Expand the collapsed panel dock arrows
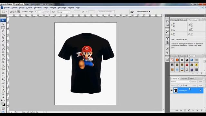The width and height of the screenshot is (206, 116). coord(168,16)
